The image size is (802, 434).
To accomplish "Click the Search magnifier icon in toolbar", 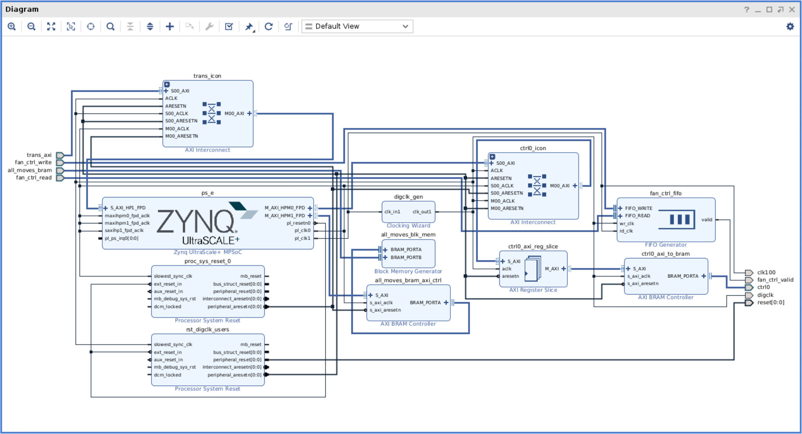I will coord(110,27).
